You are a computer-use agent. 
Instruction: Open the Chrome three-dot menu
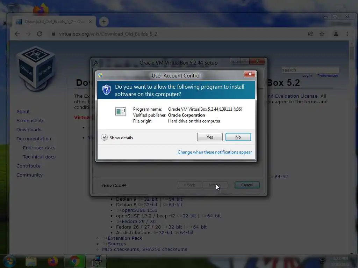[347, 34]
